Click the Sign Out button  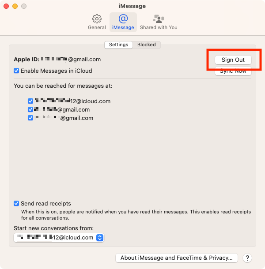[233, 60]
